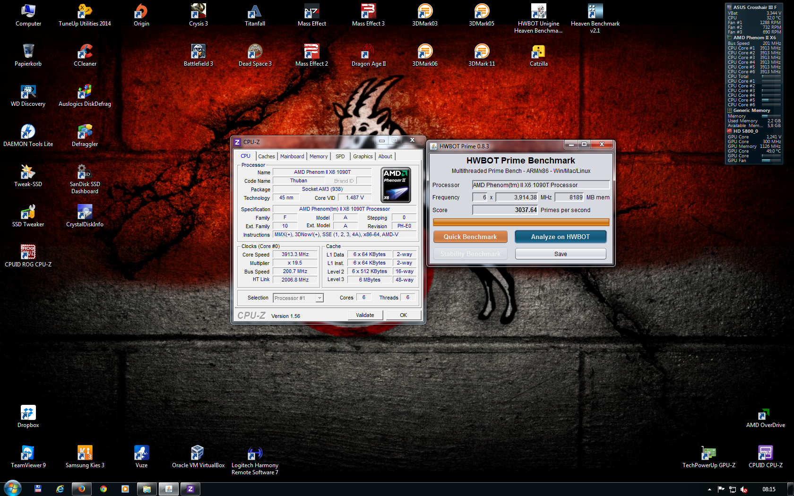The width and height of the screenshot is (794, 496).
Task: Click the AMD Phenom II logo in CPU-Z
Action: (396, 185)
